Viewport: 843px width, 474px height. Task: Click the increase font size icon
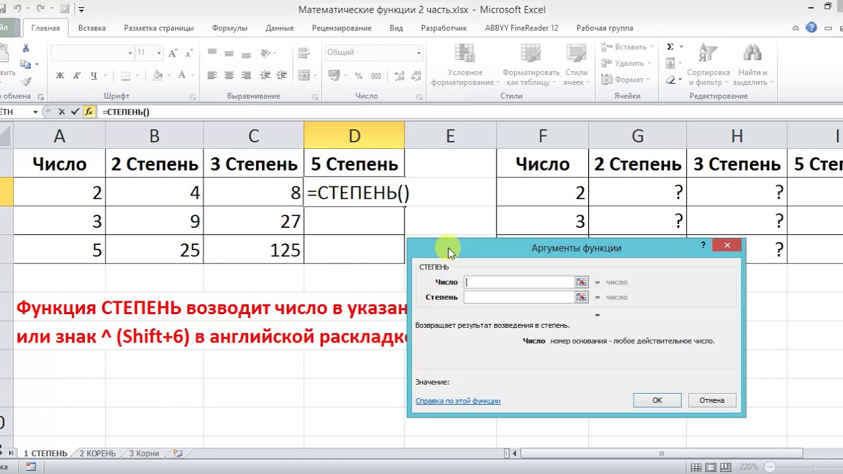pyautogui.click(x=173, y=53)
